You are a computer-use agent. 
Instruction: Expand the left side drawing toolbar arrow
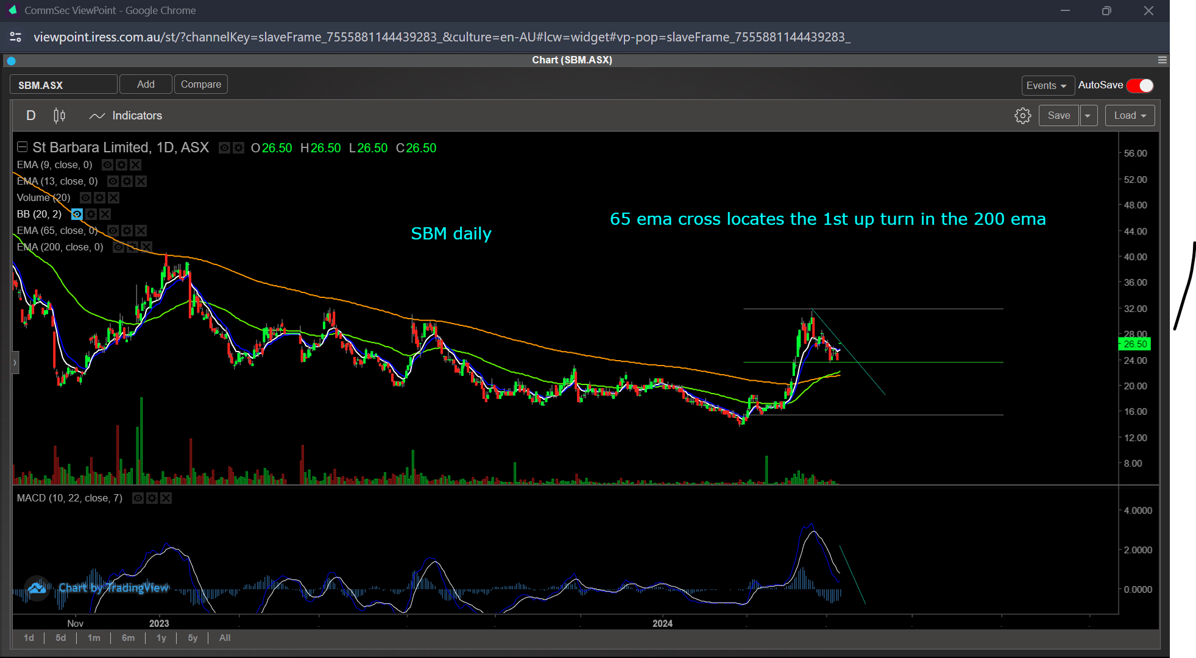click(15, 363)
